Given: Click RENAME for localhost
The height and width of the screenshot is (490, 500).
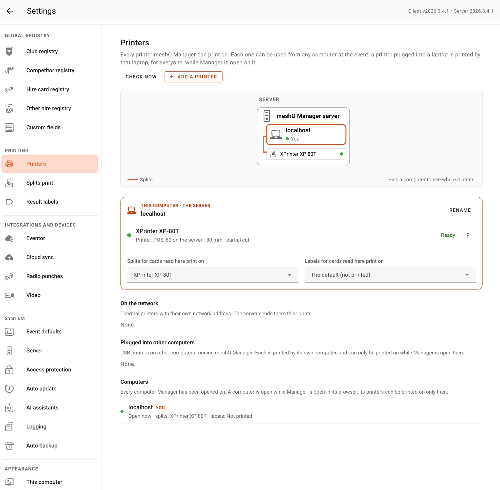Looking at the screenshot, I should (460, 210).
